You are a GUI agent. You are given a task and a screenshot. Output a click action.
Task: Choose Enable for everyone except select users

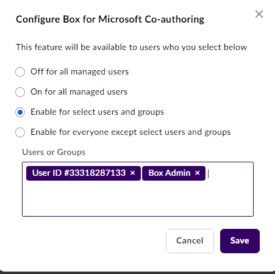[20, 132]
